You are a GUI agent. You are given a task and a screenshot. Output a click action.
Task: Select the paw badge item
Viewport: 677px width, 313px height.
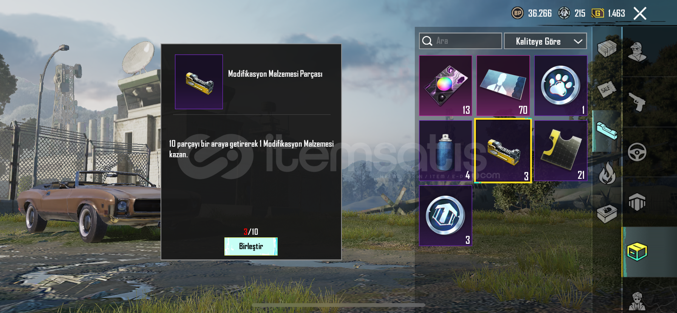tap(561, 86)
